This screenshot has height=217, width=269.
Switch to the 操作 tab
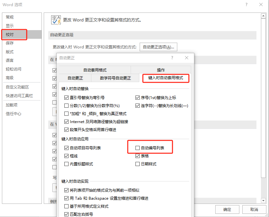[161, 70]
